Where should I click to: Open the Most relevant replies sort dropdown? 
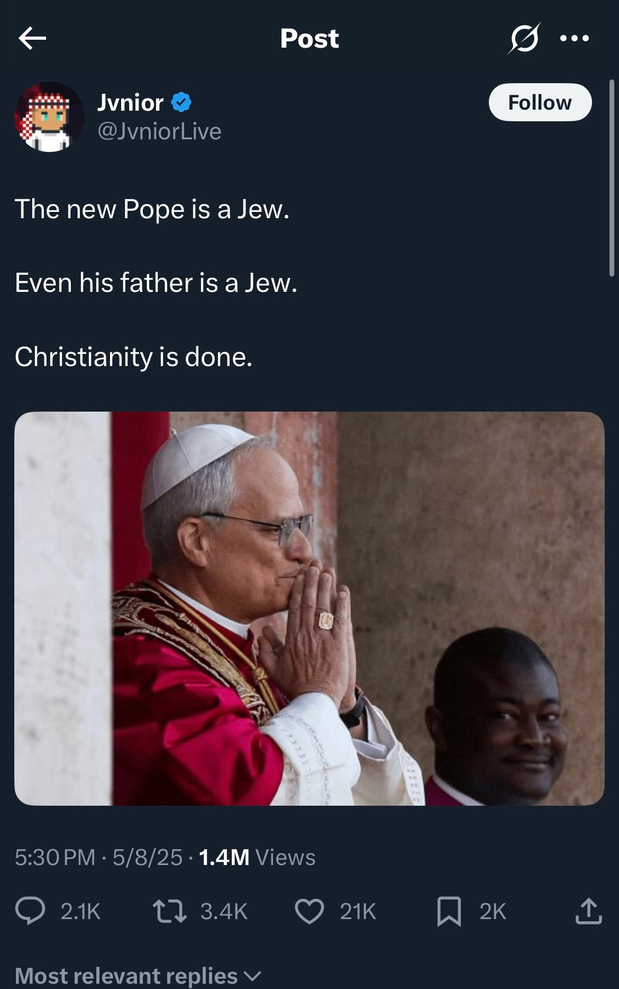click(x=126, y=975)
